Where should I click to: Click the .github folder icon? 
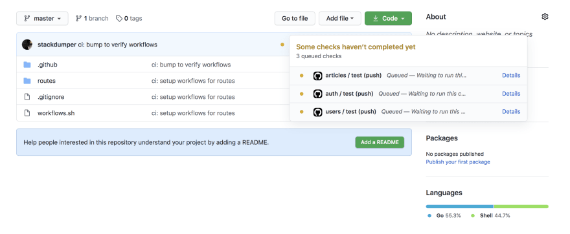(27, 65)
